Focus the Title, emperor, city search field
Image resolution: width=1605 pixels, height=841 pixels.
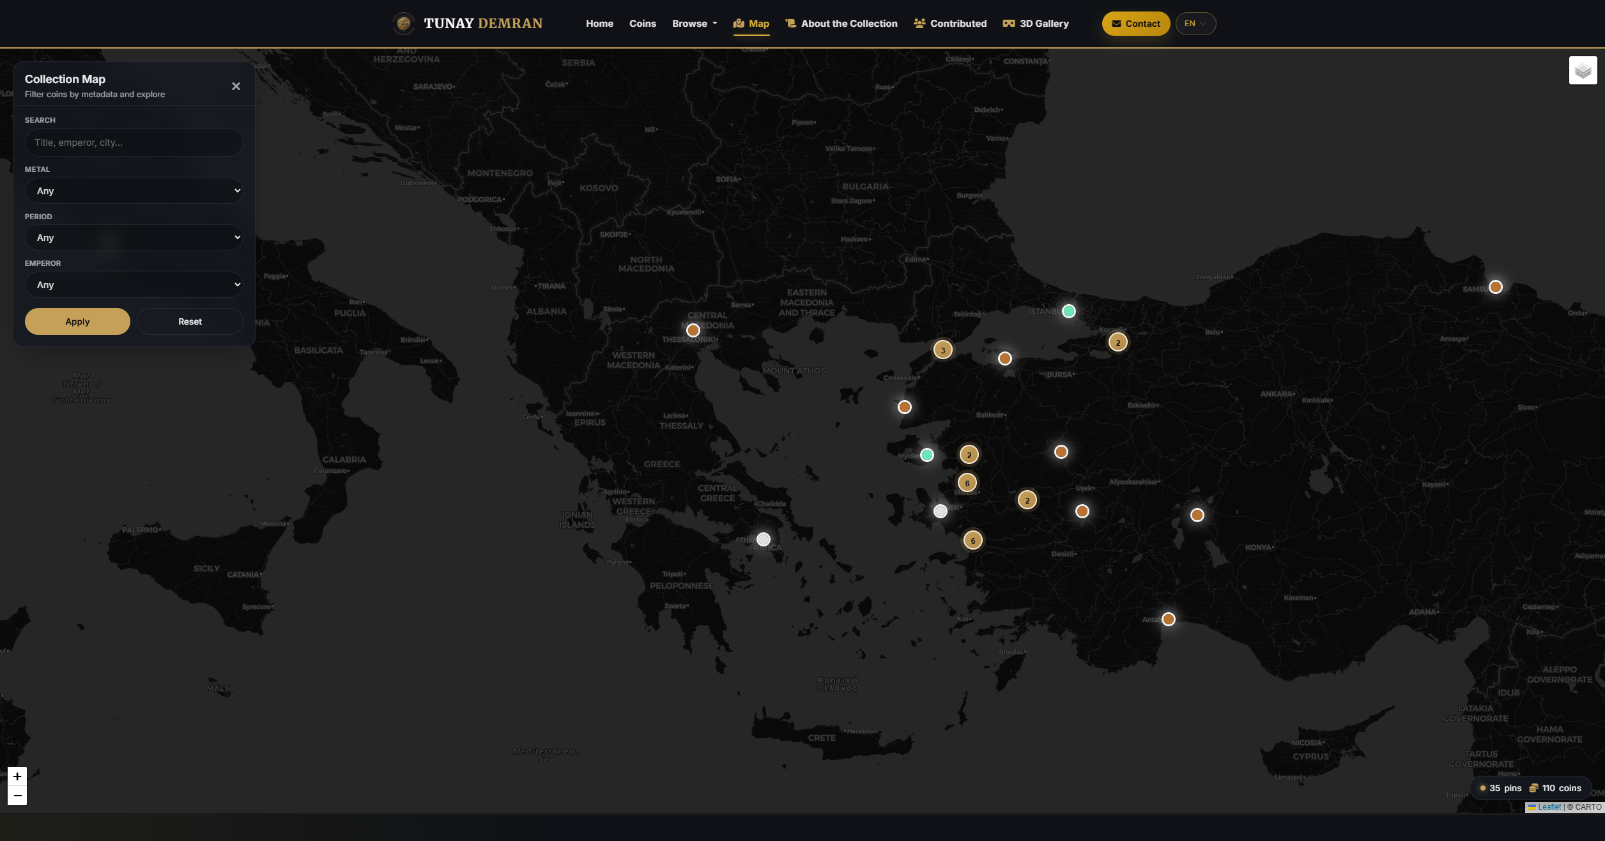point(134,143)
